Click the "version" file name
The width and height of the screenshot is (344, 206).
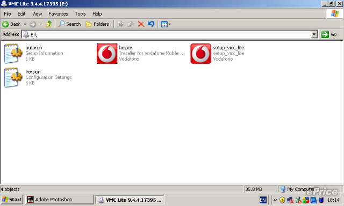33,72
